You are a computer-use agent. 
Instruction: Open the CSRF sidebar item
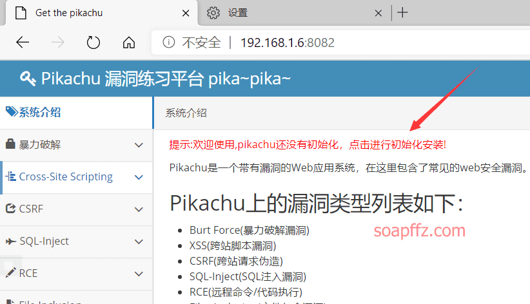click(76, 209)
